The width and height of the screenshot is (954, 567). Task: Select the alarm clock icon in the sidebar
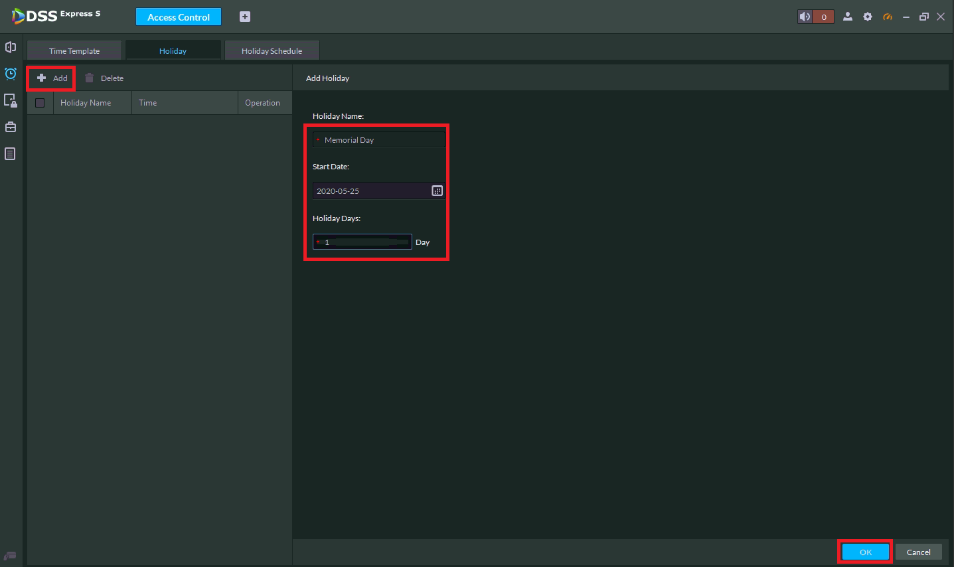point(11,73)
